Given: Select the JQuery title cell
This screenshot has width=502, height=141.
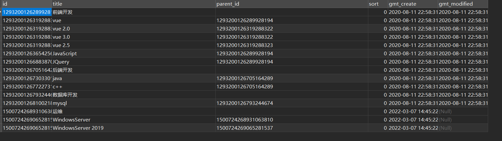Looking at the screenshot, I should pyautogui.click(x=134, y=62).
